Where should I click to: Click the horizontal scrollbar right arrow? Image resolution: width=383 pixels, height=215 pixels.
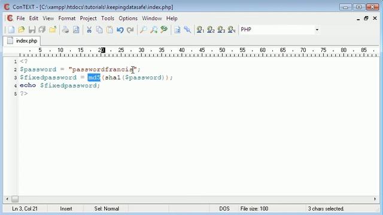tap(375, 199)
